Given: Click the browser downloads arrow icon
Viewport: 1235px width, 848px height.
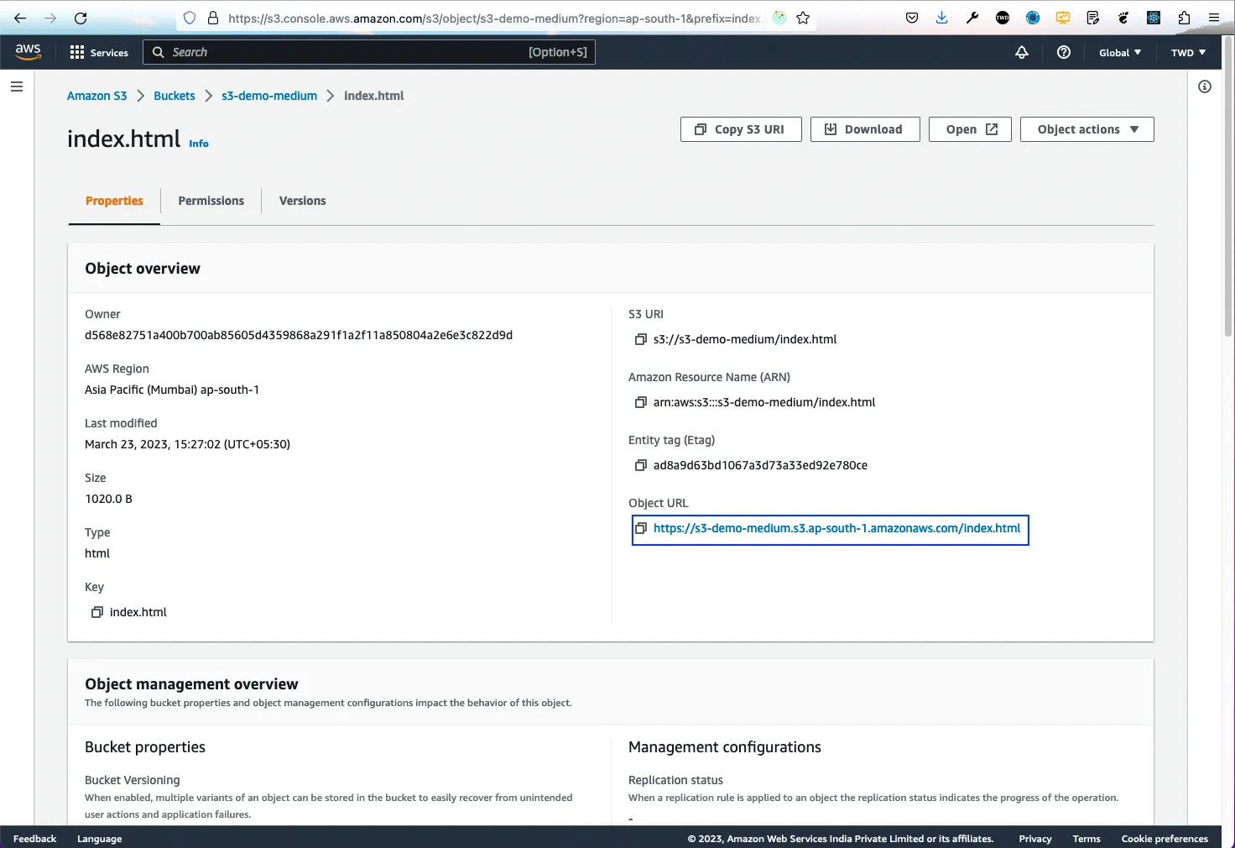Looking at the screenshot, I should 942,18.
